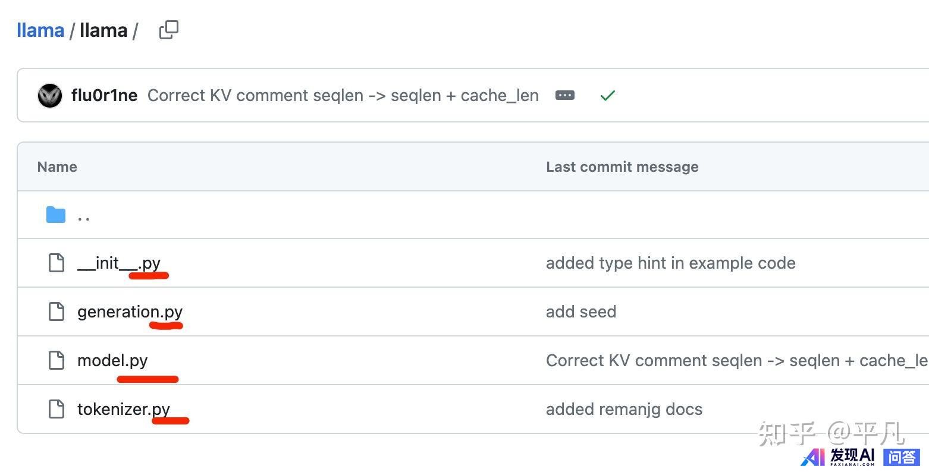
Task: Click the copy path icon
Action: 169,30
